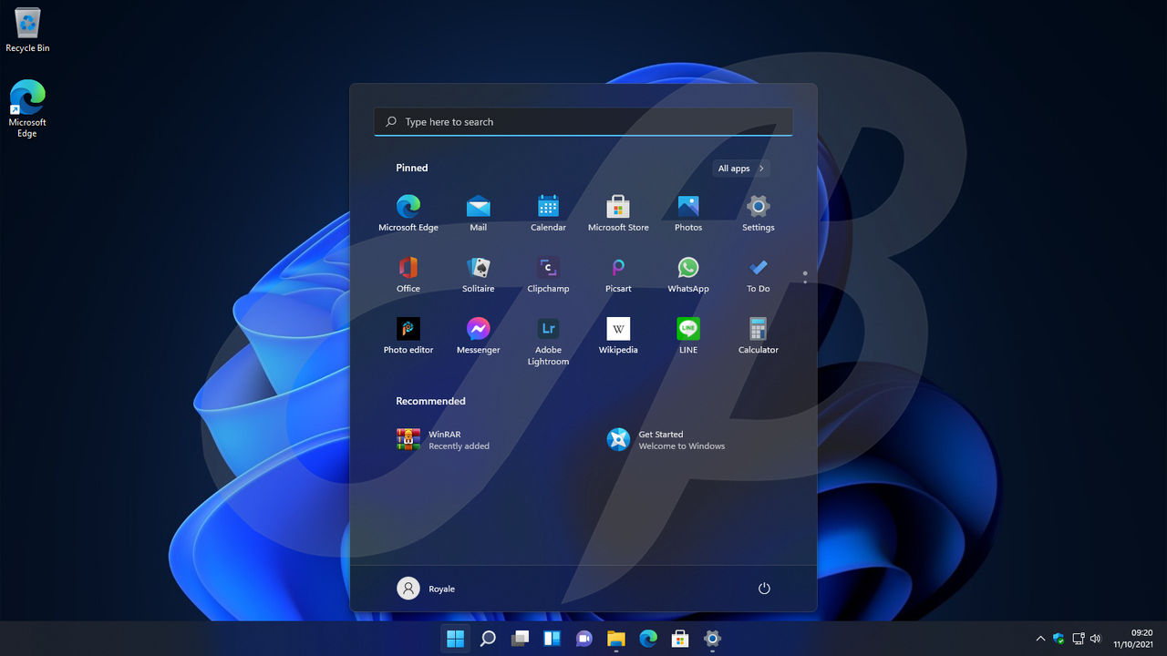This screenshot has height=656, width=1167.
Task: Launch Calendar from pinned apps
Action: (x=548, y=213)
